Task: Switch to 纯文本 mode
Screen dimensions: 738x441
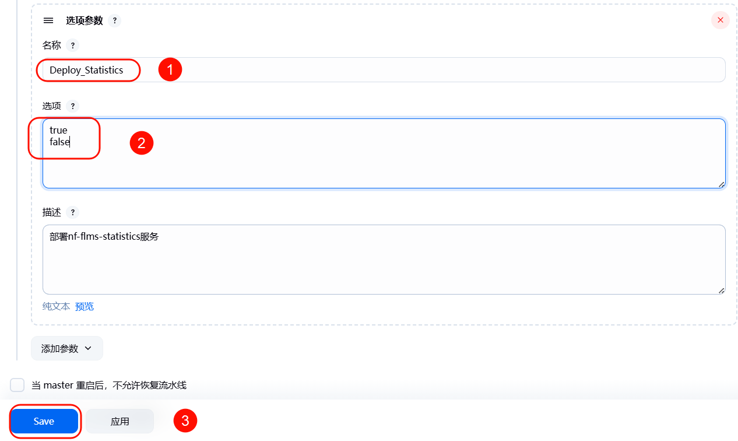Action: tap(56, 306)
